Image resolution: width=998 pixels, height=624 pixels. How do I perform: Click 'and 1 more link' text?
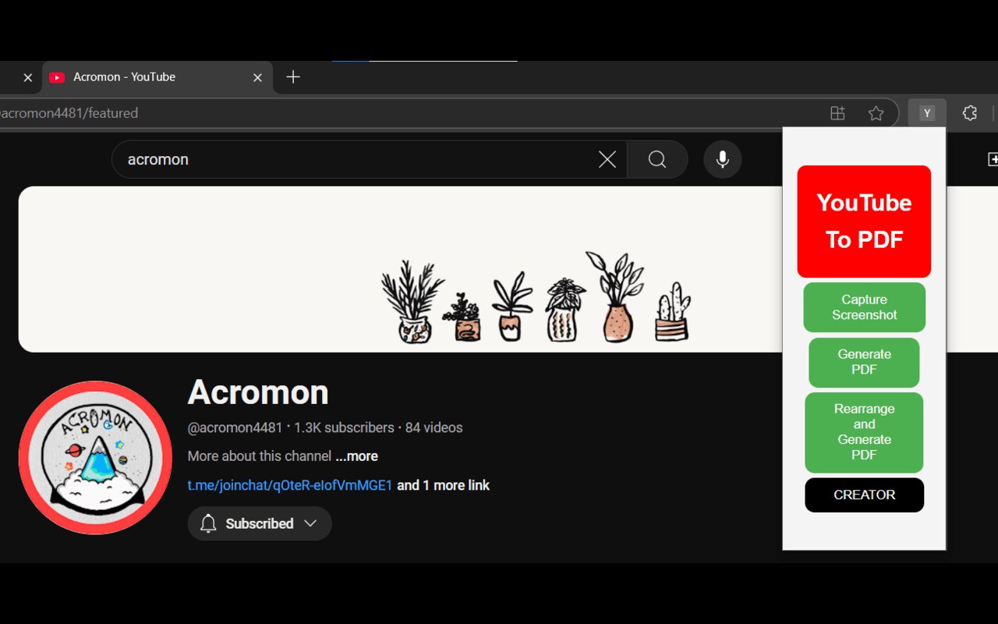coord(443,485)
